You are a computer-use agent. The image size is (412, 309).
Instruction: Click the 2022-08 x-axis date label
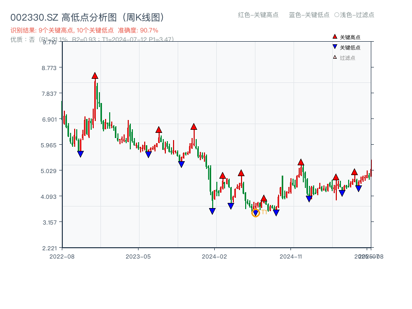coord(62,256)
